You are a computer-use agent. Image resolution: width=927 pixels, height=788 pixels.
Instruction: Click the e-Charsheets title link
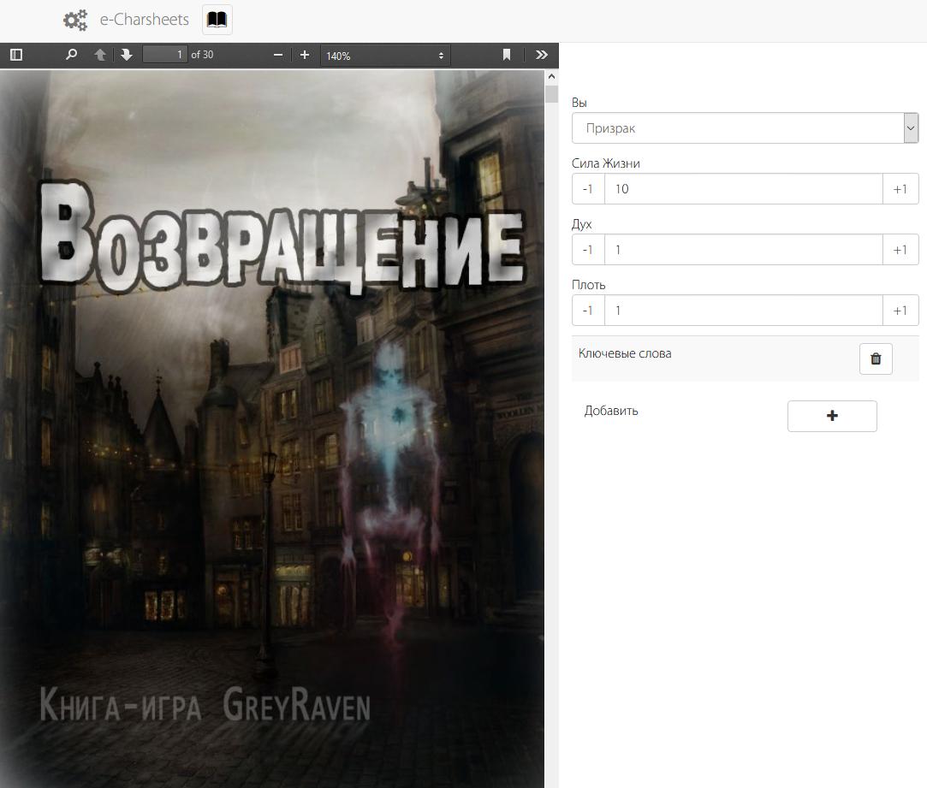(145, 20)
